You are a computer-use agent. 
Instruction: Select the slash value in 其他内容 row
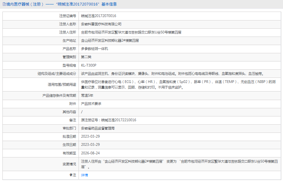tap(82, 112)
